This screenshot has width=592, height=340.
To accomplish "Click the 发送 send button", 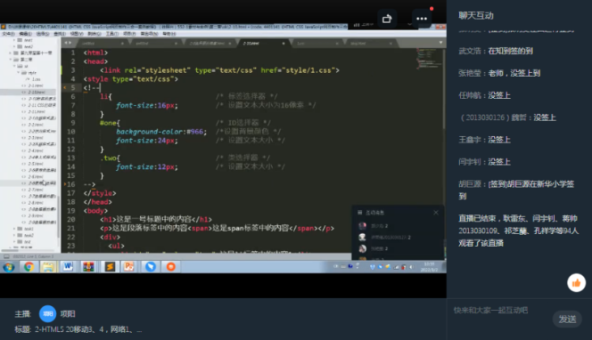I will click(x=567, y=320).
